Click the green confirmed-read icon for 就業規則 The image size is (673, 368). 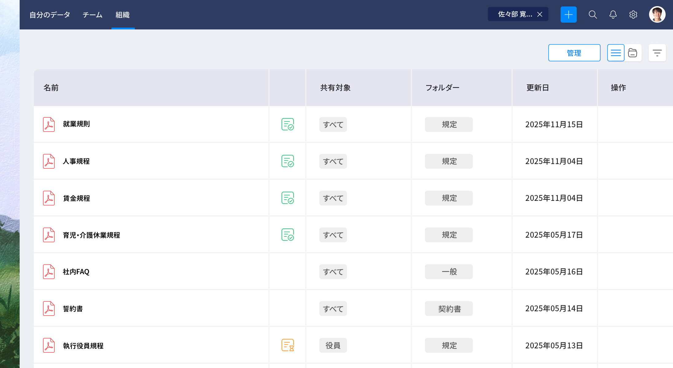point(288,124)
